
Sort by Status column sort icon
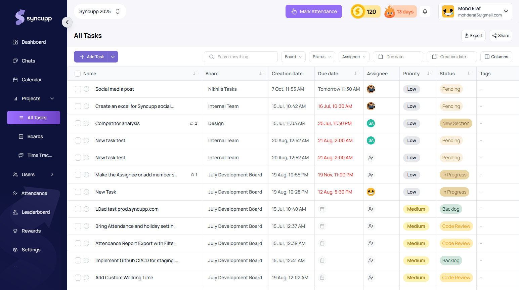pyautogui.click(x=470, y=74)
